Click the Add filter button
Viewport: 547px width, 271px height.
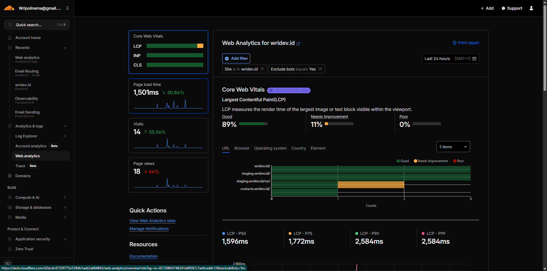(x=236, y=58)
